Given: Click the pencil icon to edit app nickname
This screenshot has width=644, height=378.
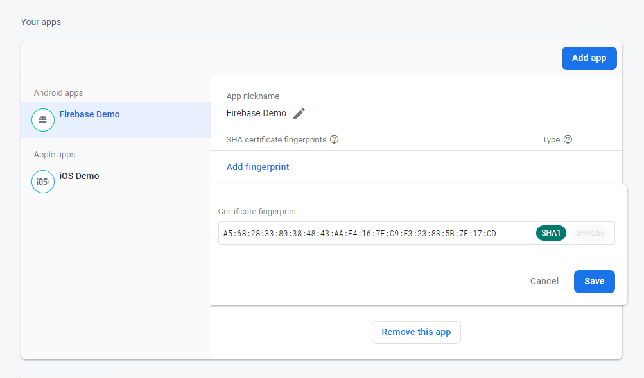Looking at the screenshot, I should click(x=299, y=114).
